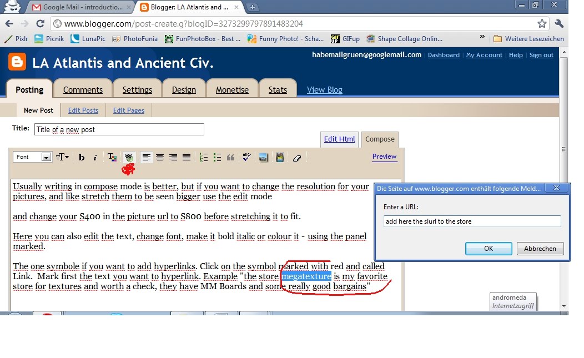The width and height of the screenshot is (584, 358).
Task: Click the browser back arrow
Action: click(x=9, y=23)
